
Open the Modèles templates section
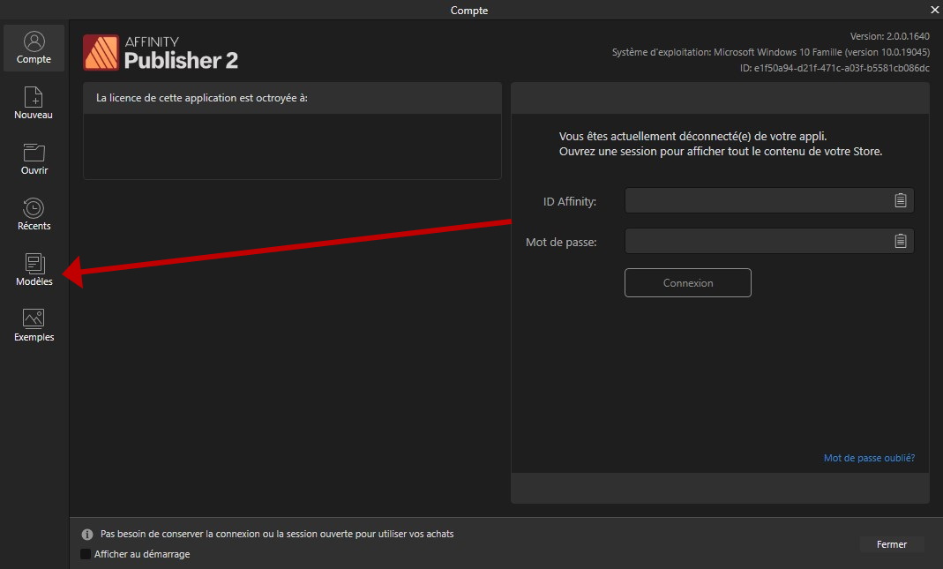click(x=34, y=270)
